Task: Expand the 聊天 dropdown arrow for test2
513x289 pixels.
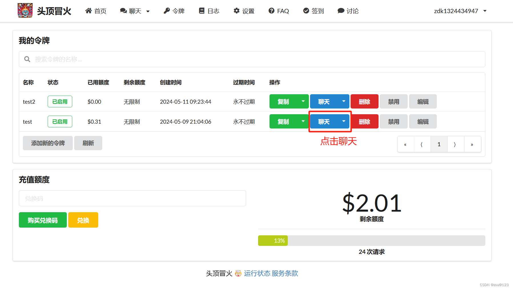Action: pos(344,102)
